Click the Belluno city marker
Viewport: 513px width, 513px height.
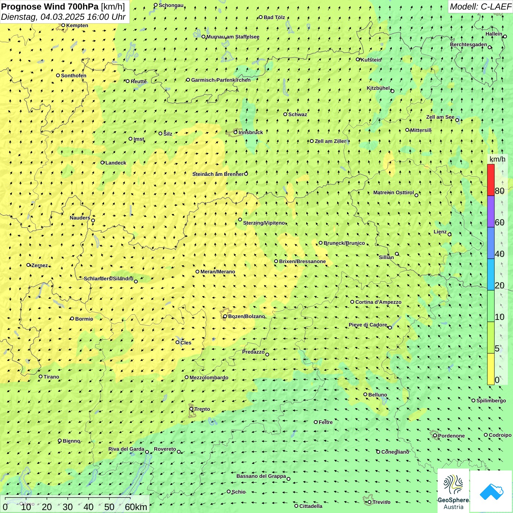tap(365, 394)
